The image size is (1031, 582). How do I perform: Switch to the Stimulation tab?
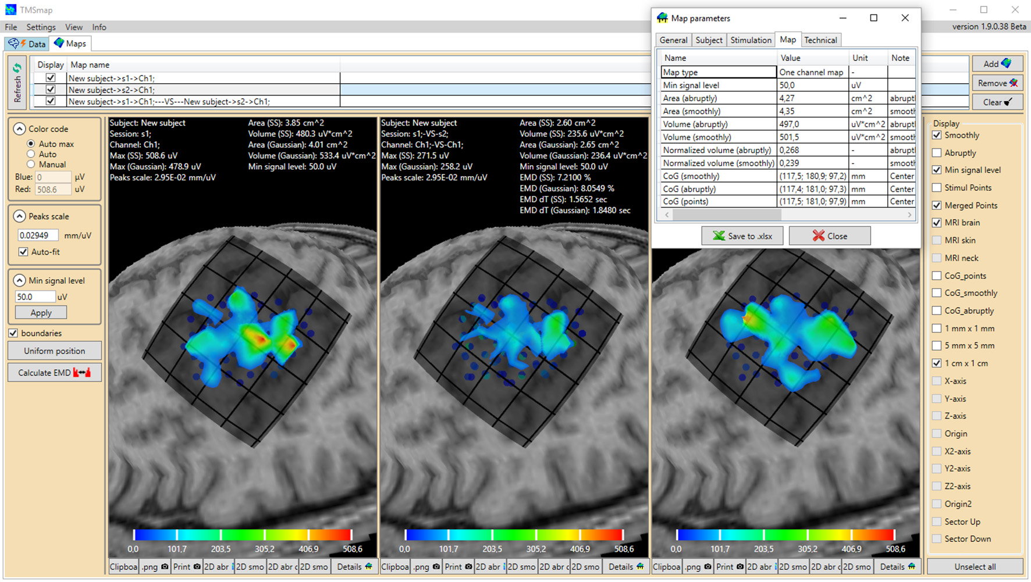point(751,40)
